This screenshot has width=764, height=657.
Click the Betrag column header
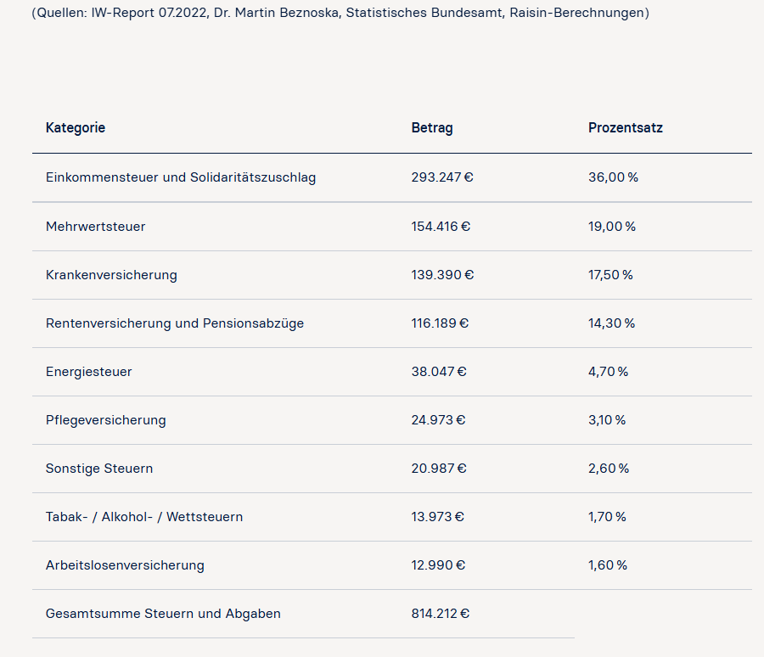(432, 127)
